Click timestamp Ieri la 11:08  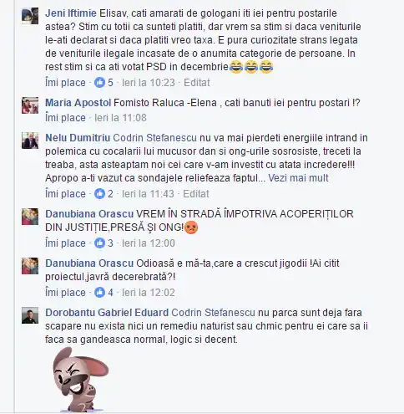click(x=120, y=118)
